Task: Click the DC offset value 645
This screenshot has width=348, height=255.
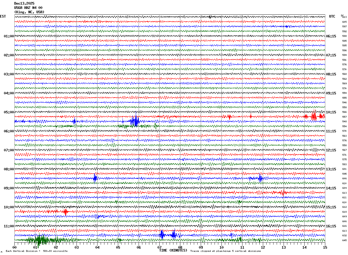Action: click(344, 240)
